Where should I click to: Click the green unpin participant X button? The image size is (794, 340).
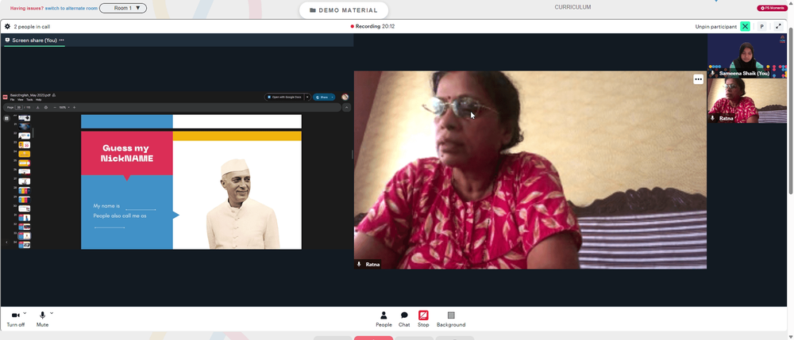745,26
